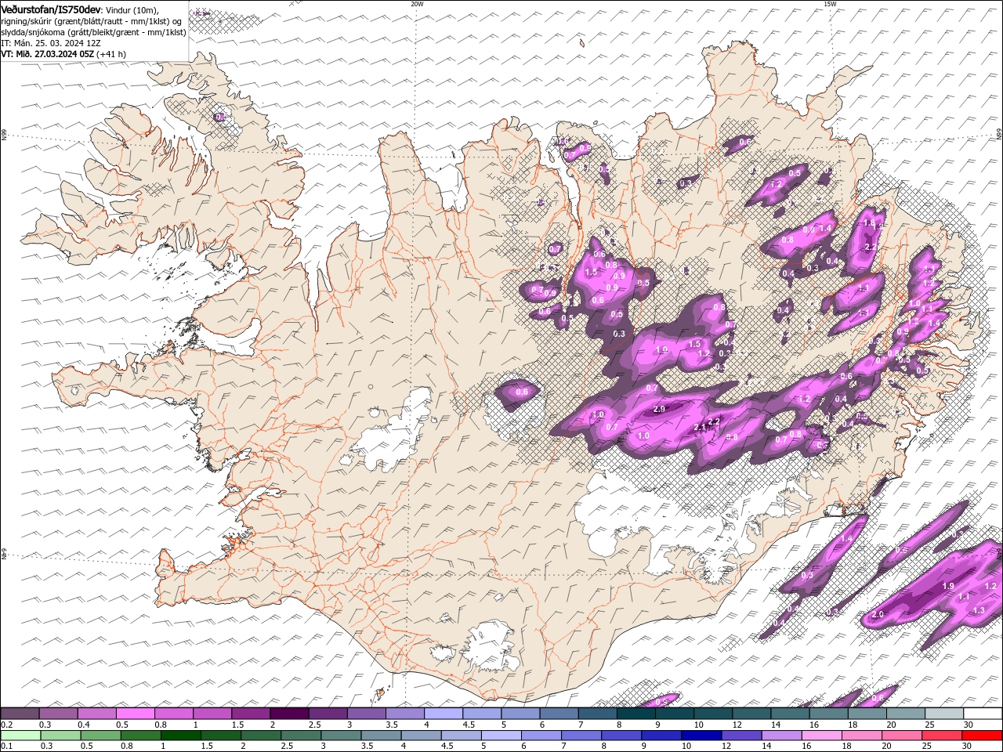Viewport: 1003px width, 752px height.
Task: Click the 'slydda/snjókoma (grátt/bleikt/grænt' description line
Action: tap(94, 32)
